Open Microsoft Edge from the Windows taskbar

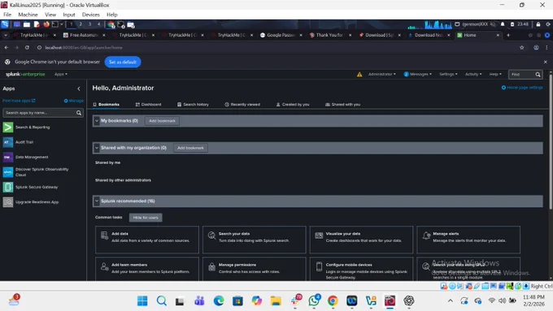(x=219, y=300)
